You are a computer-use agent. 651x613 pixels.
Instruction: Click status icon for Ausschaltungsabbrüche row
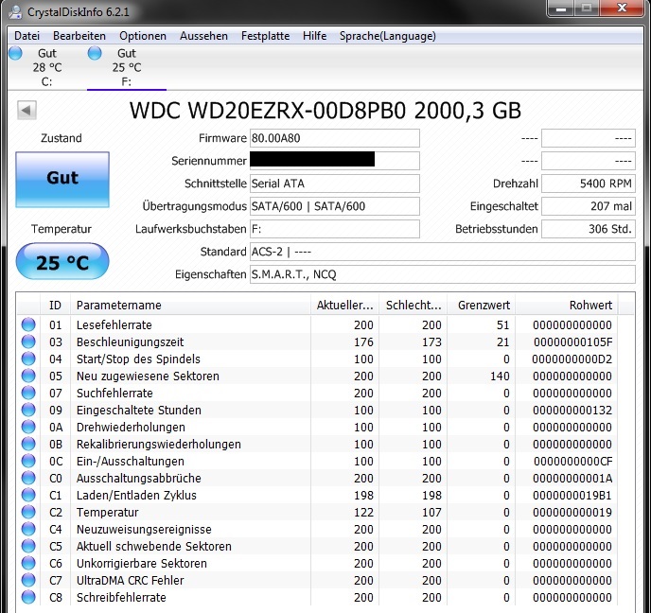[28, 478]
